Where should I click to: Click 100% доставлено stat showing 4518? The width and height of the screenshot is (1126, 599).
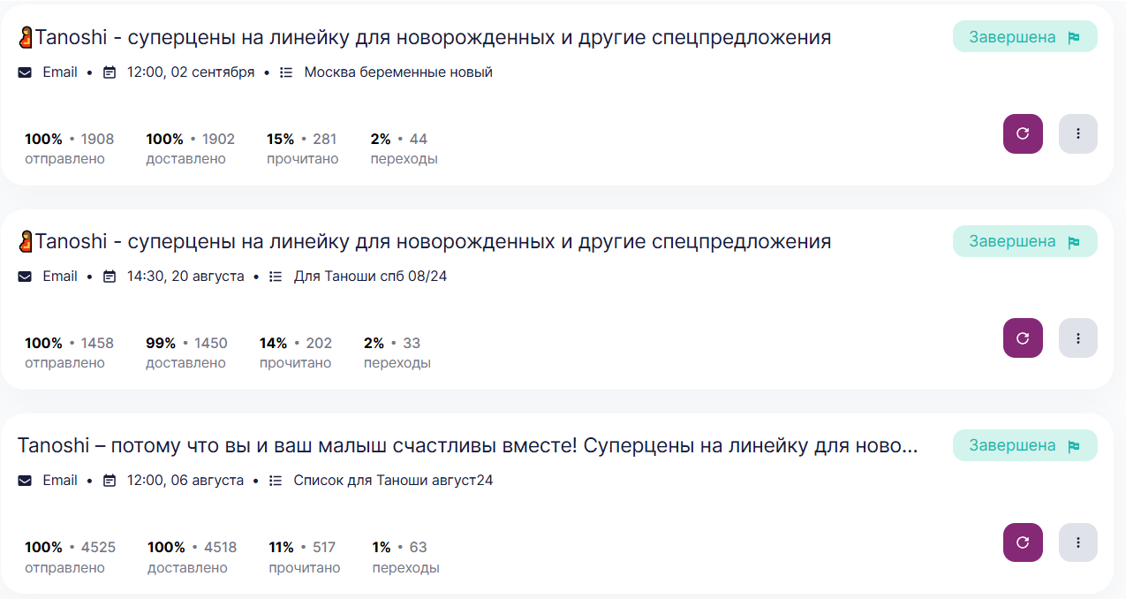[x=192, y=557]
